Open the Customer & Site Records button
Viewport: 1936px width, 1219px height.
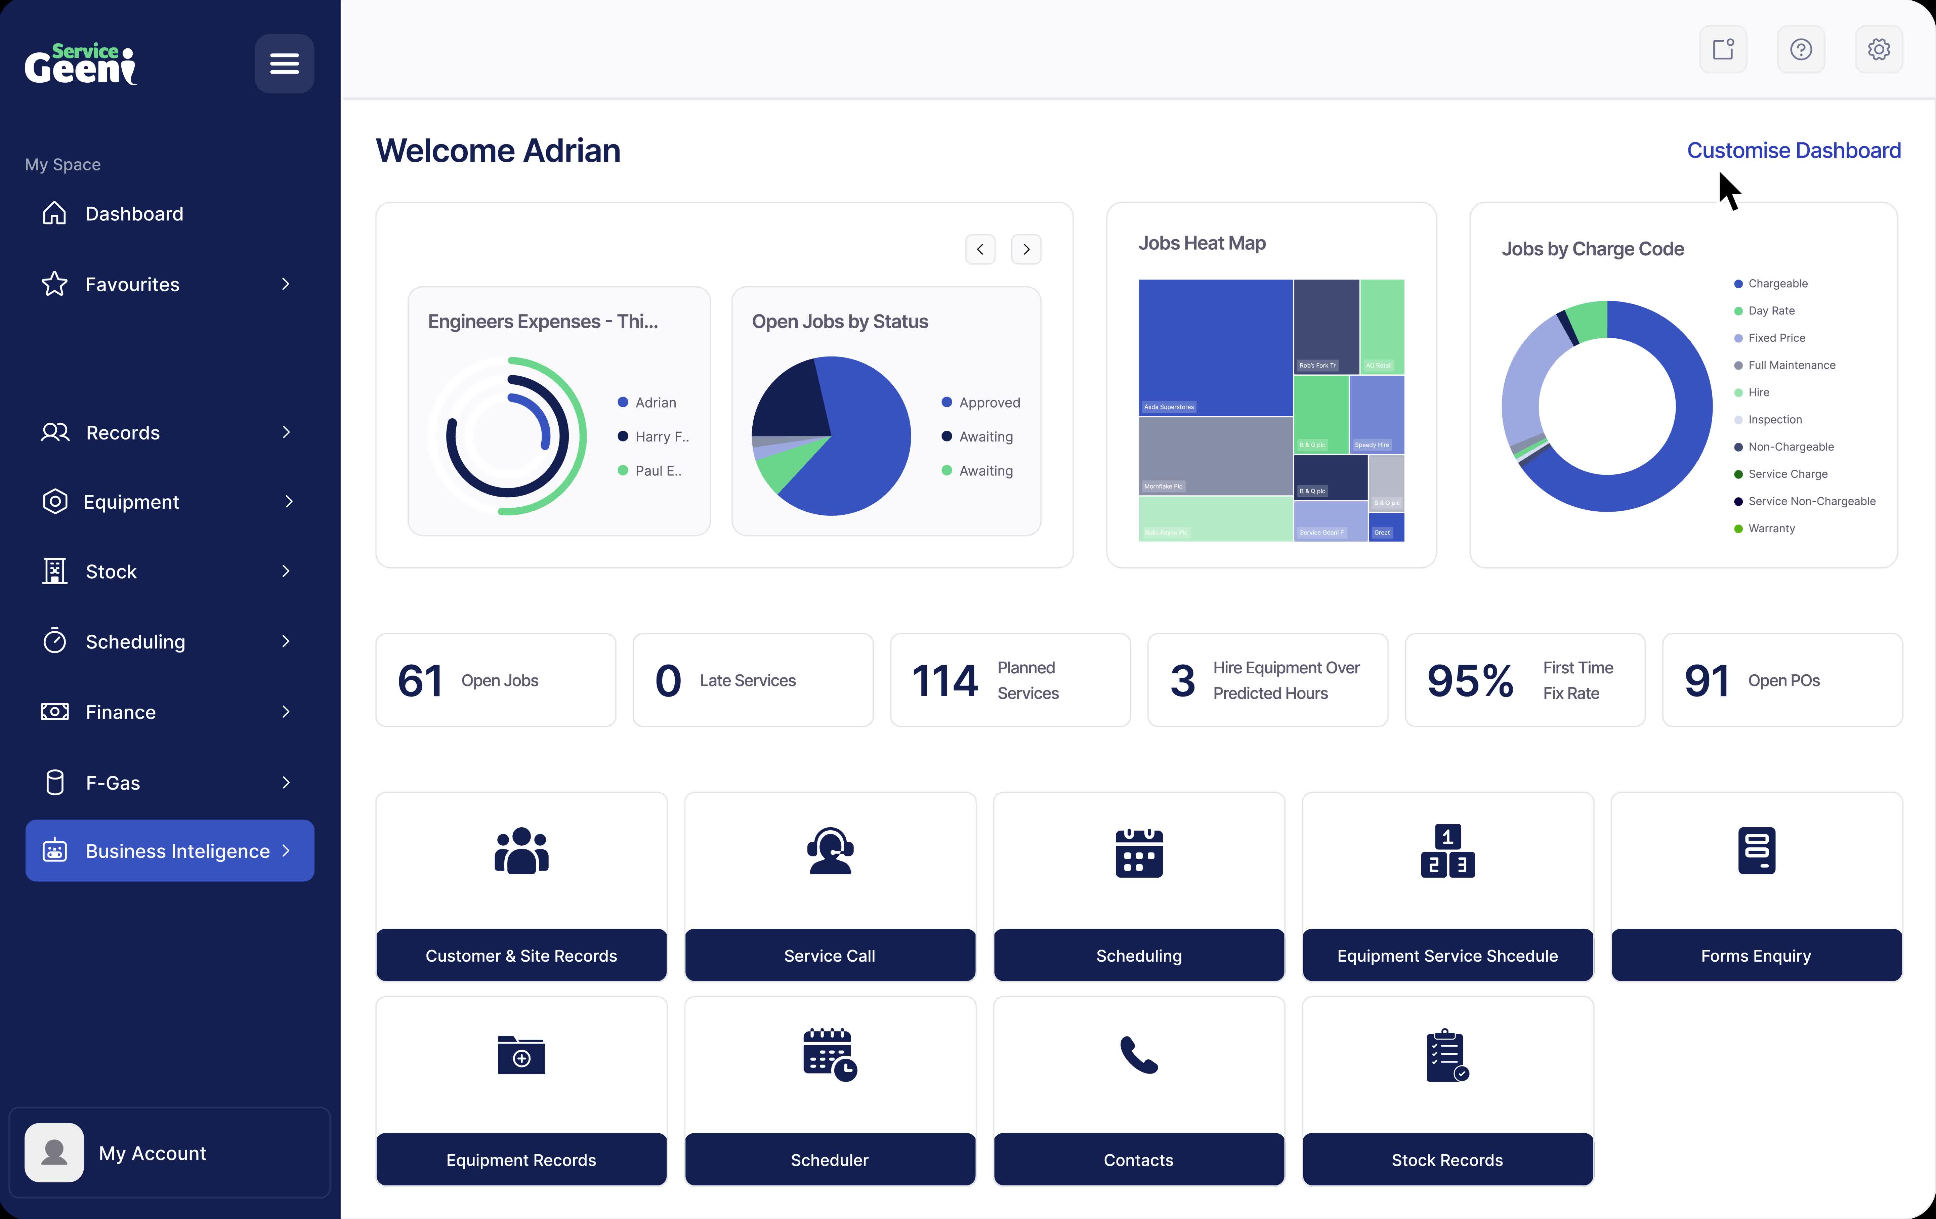coord(521,955)
